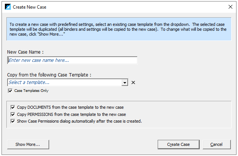Uncheck the Case Templates Only checkbox
238x156 pixels.
tap(10, 91)
